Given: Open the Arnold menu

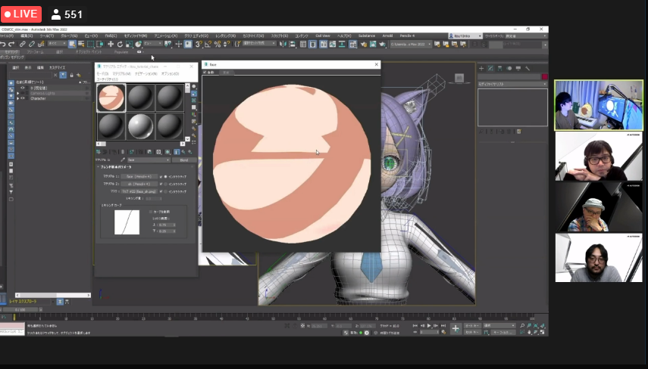Looking at the screenshot, I should pos(387,36).
